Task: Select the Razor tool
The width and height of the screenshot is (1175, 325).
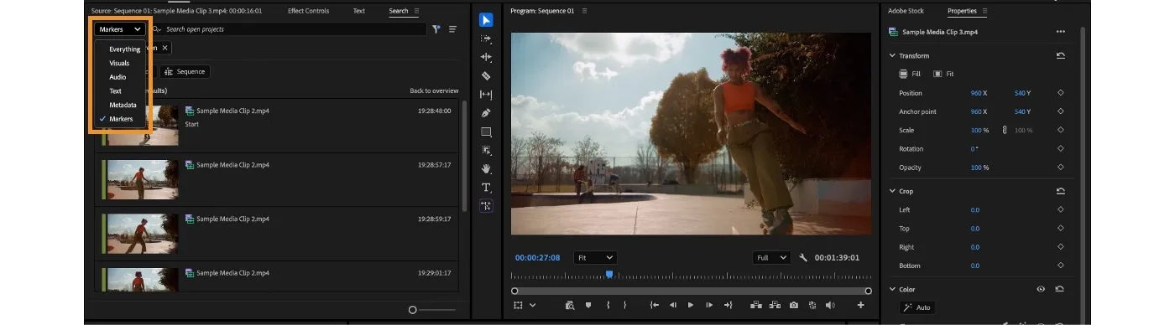Action: tap(486, 75)
